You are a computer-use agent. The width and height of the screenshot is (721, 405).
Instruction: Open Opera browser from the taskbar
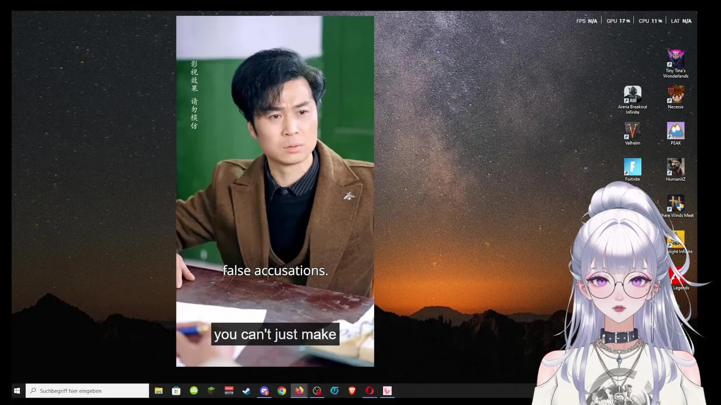click(x=370, y=391)
